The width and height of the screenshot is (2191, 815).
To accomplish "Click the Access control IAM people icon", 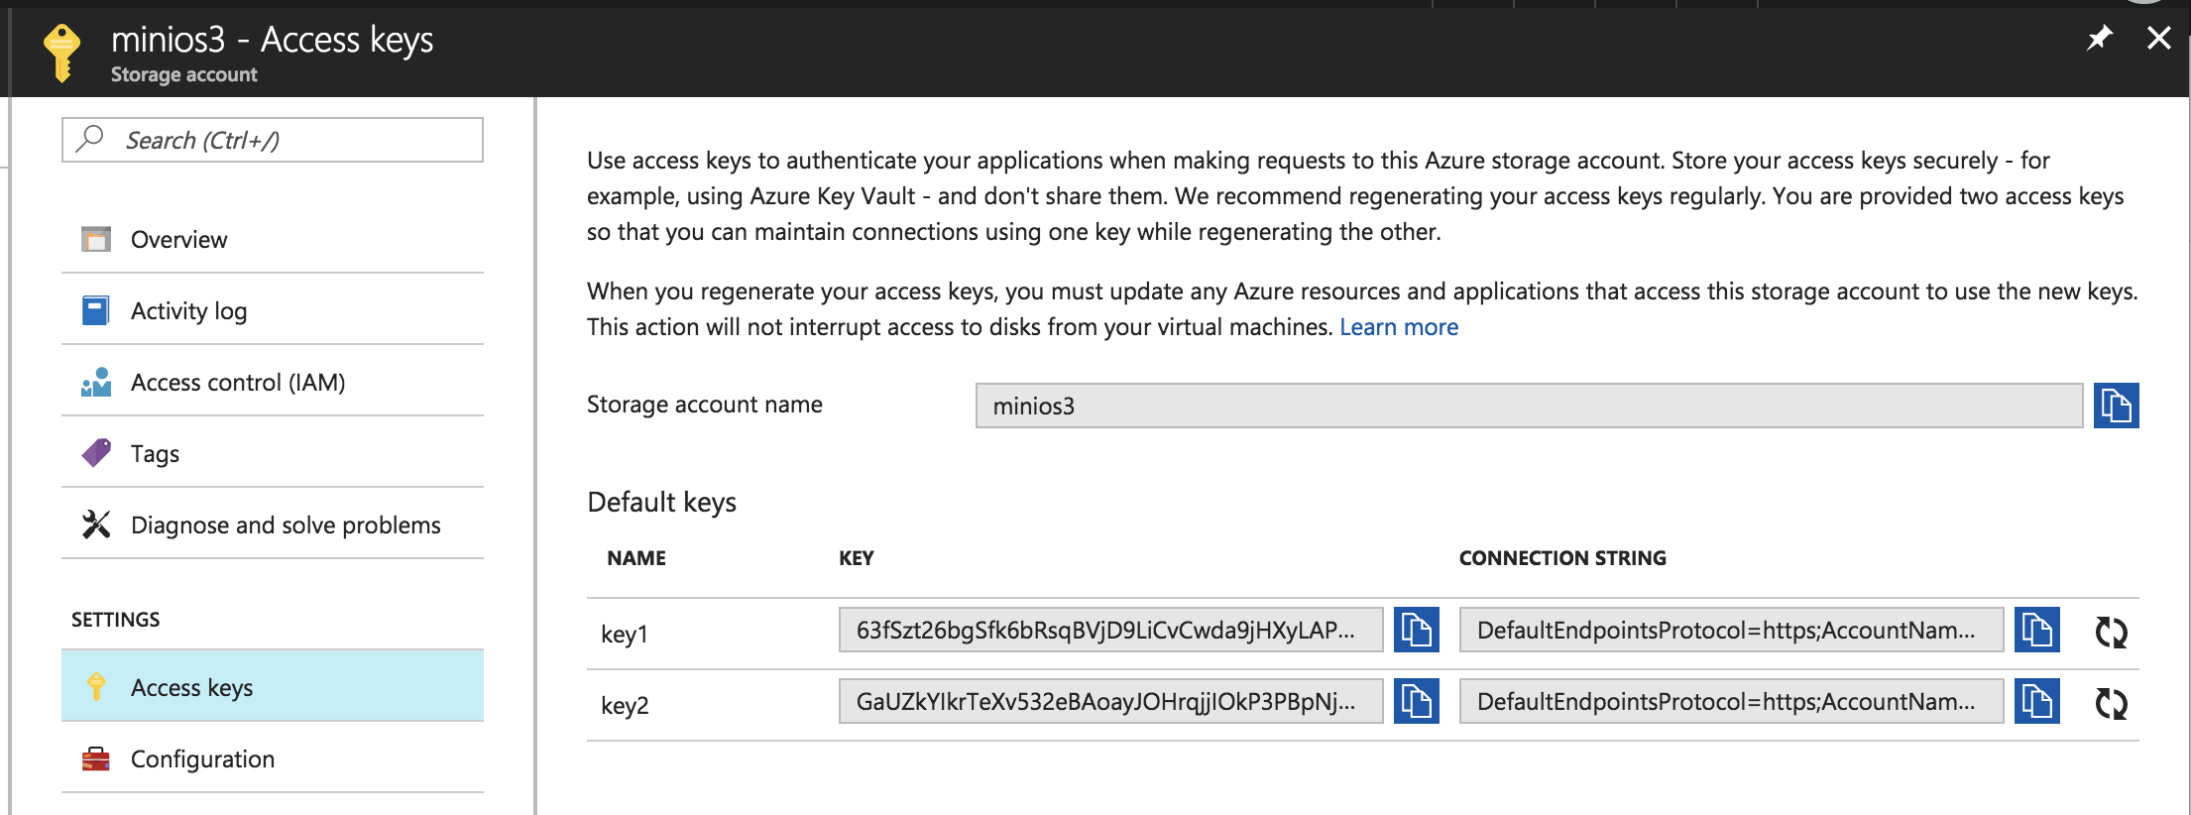I will coord(96,382).
